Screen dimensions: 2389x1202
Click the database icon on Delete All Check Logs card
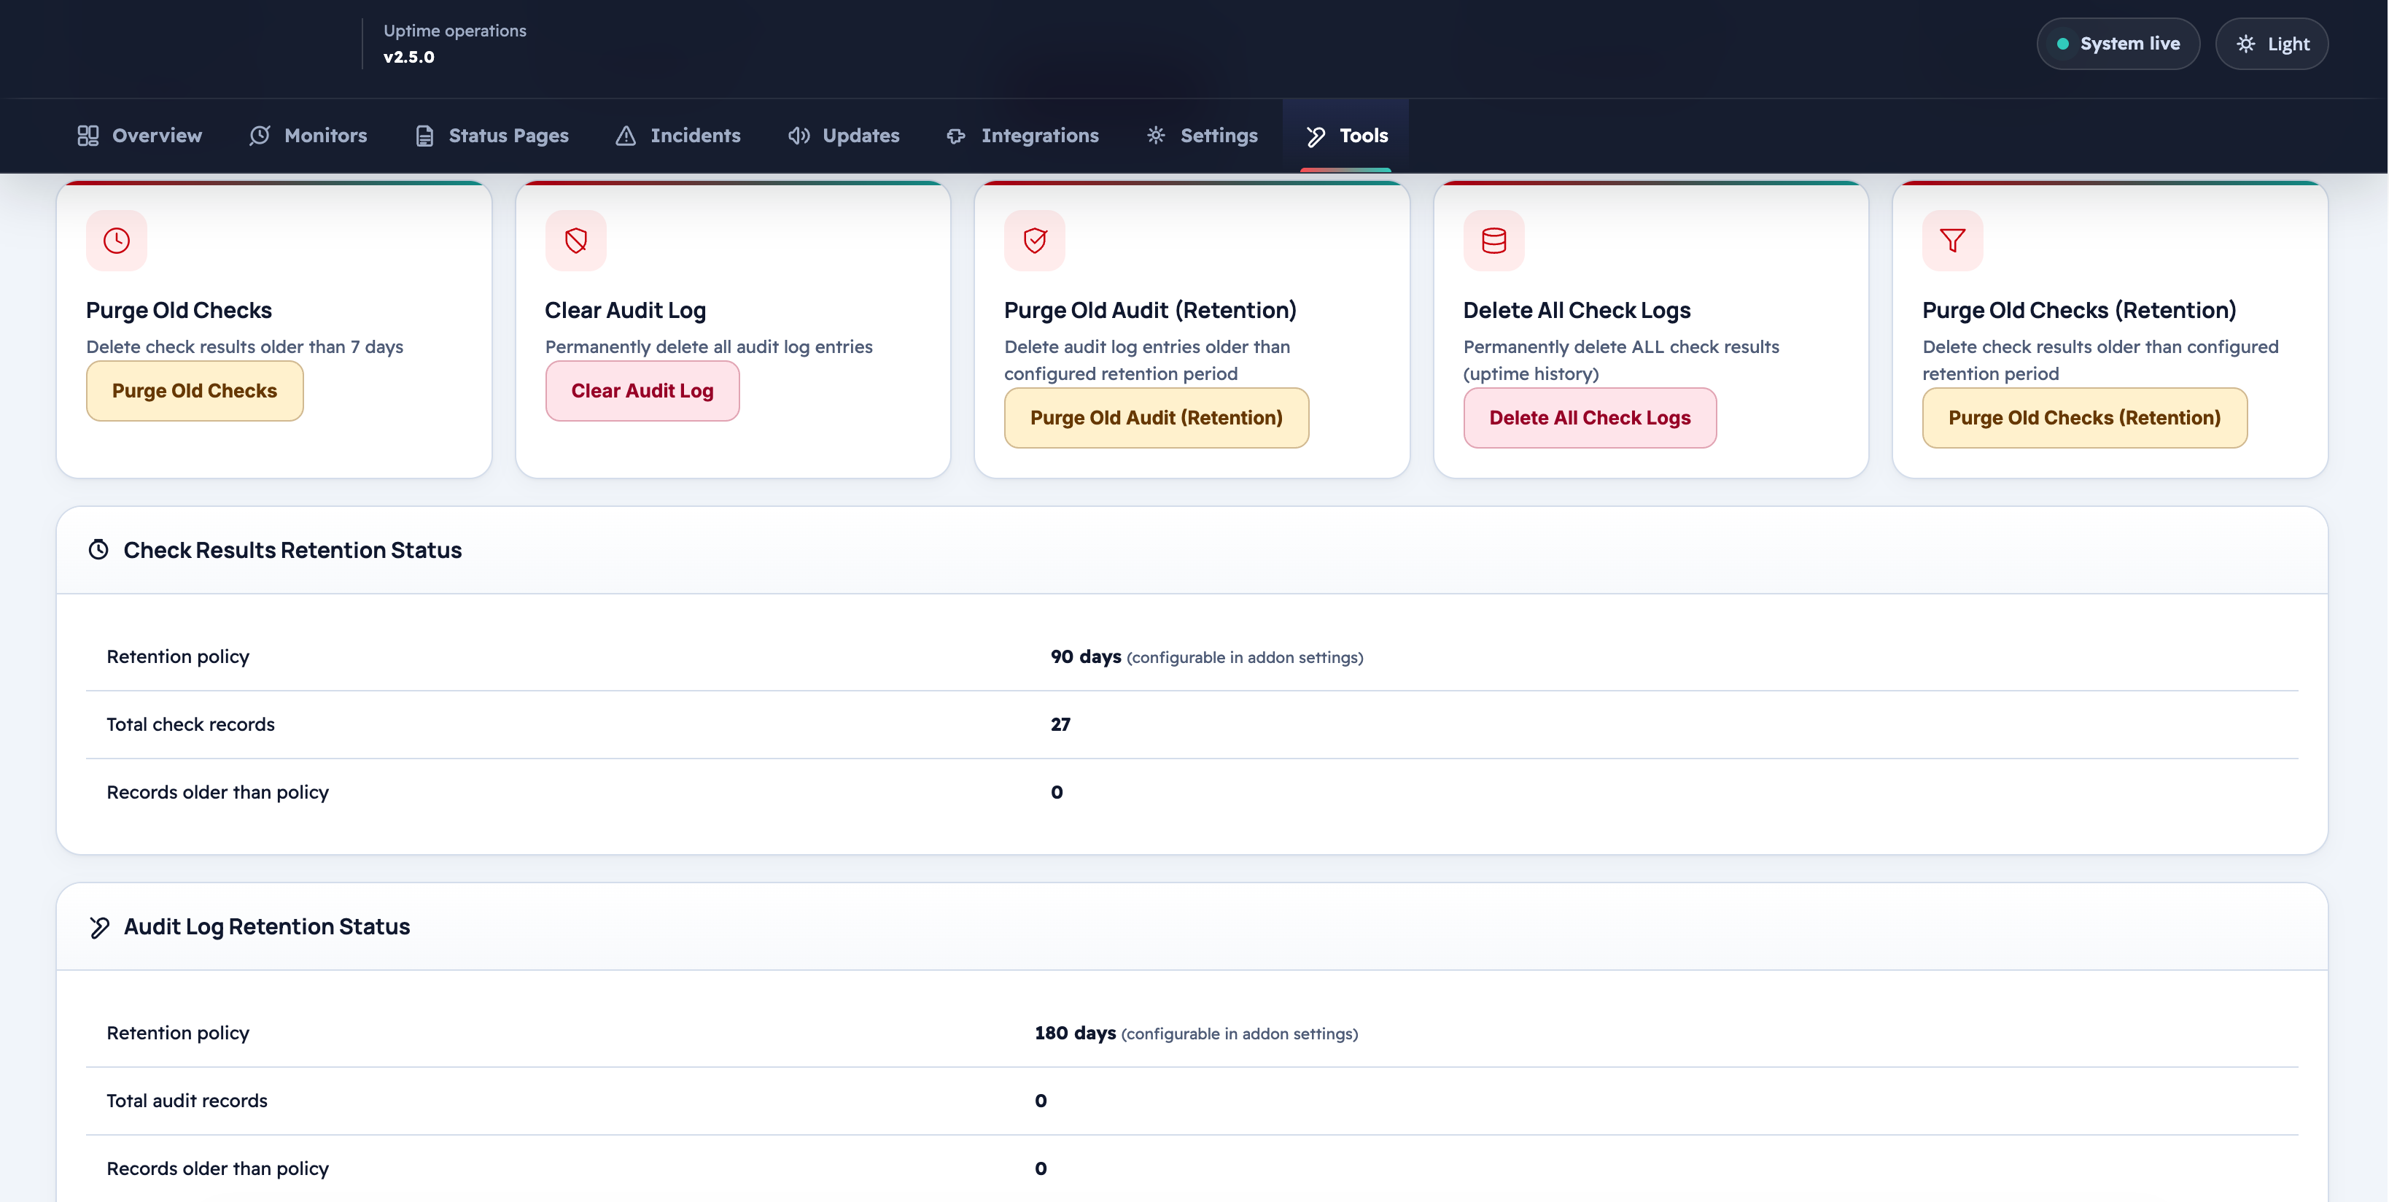pos(1494,241)
